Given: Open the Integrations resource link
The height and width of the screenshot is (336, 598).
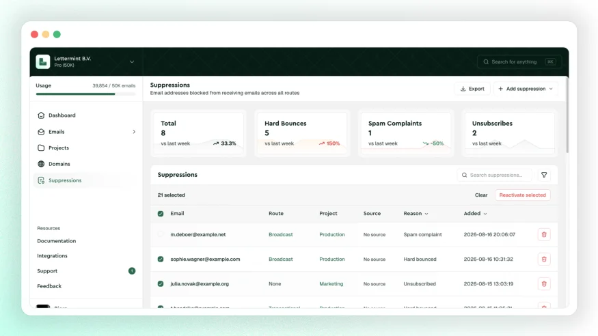Looking at the screenshot, I should pyautogui.click(x=52, y=255).
